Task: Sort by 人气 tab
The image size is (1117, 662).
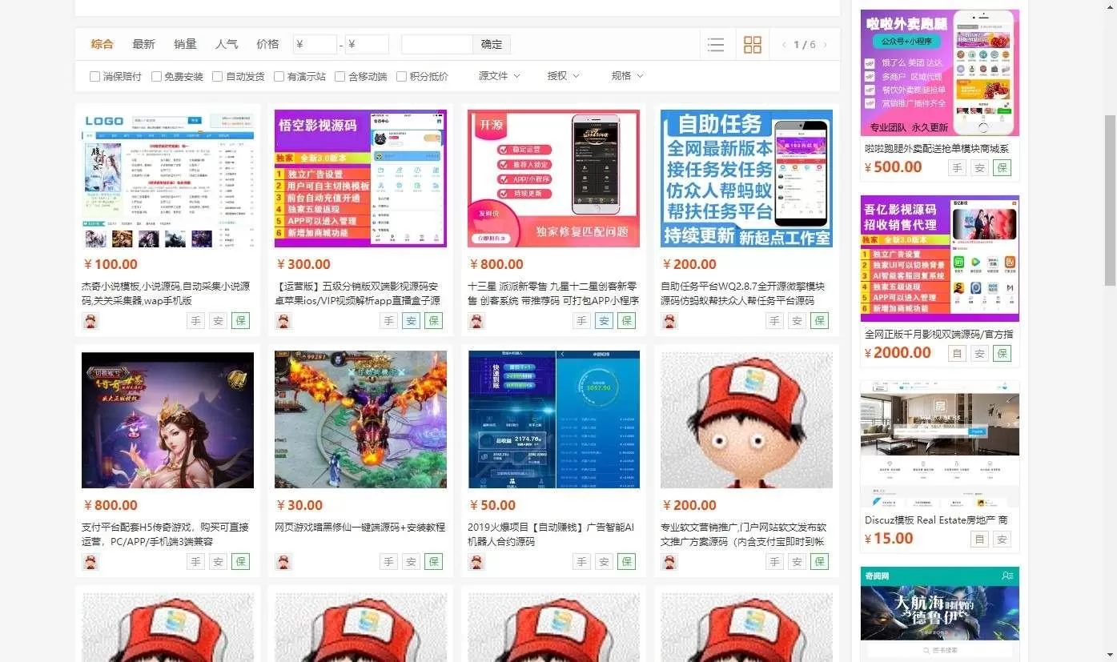Action: [227, 44]
